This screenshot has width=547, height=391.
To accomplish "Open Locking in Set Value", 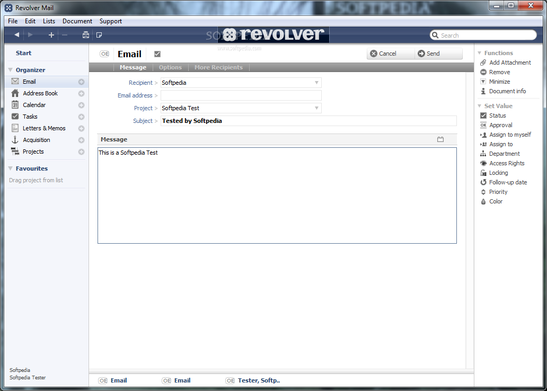I will (x=494, y=173).
